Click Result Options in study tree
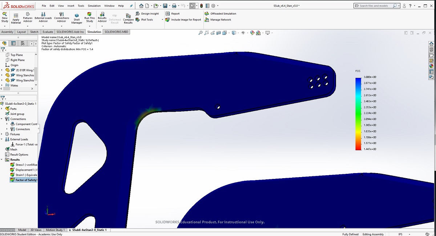 16,155
